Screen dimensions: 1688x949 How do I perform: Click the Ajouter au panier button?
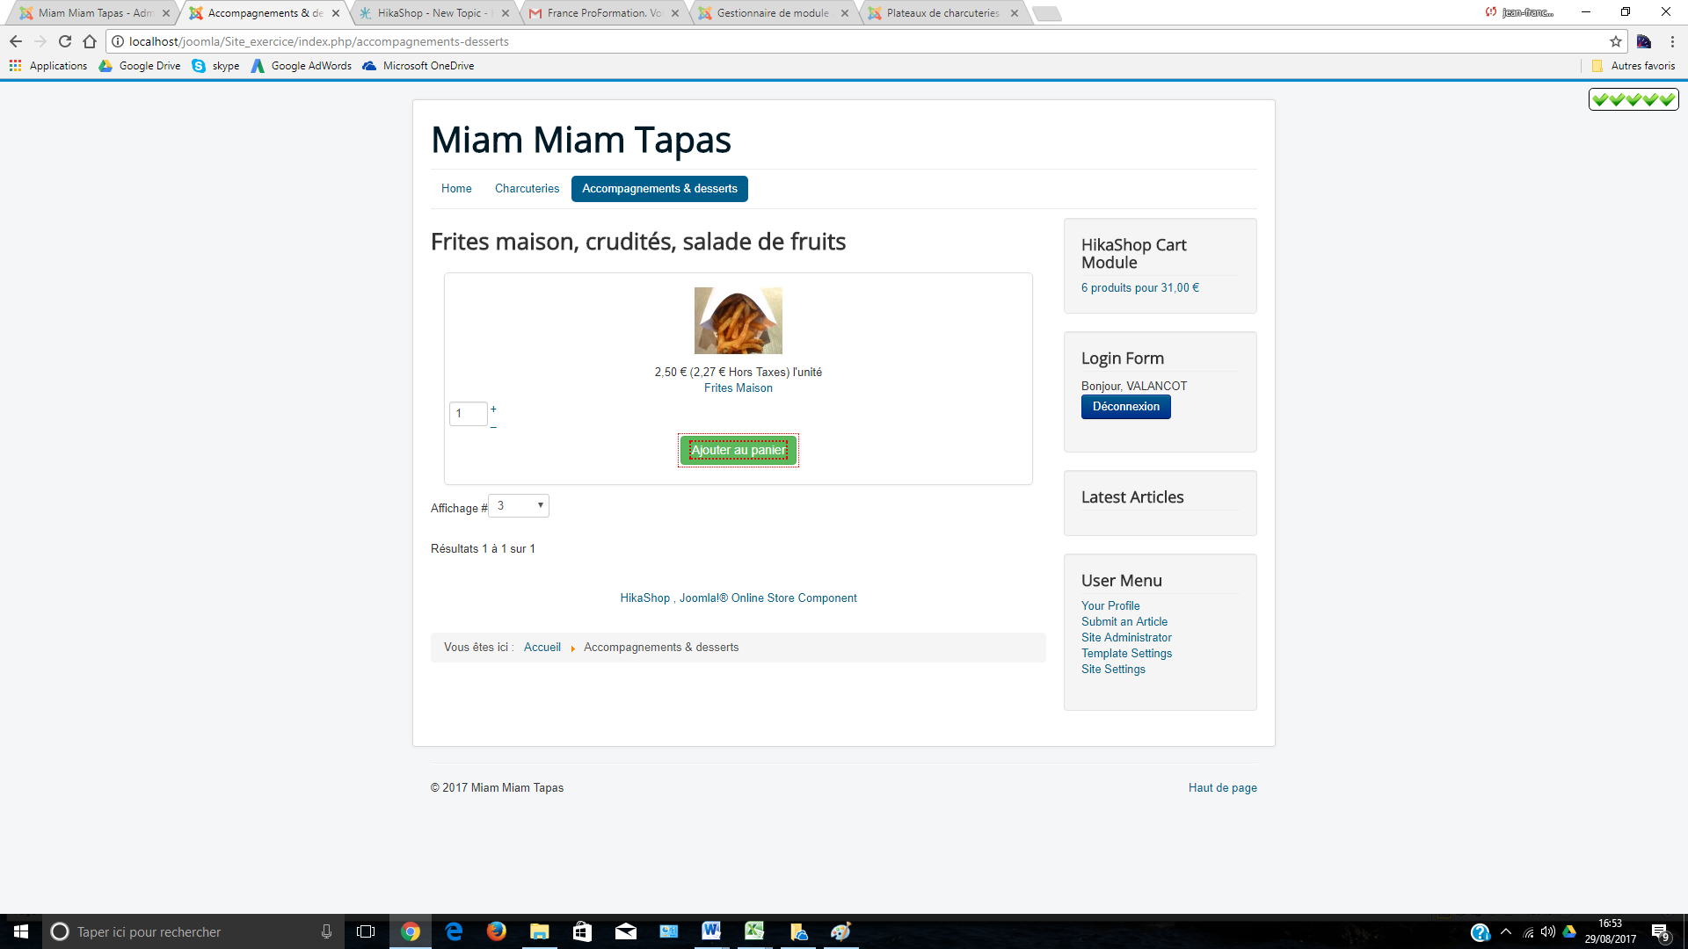(x=738, y=451)
